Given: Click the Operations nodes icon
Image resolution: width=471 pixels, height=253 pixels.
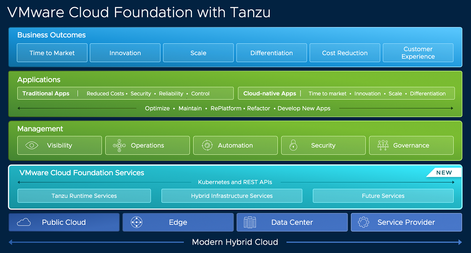Looking at the screenshot, I should (120, 145).
